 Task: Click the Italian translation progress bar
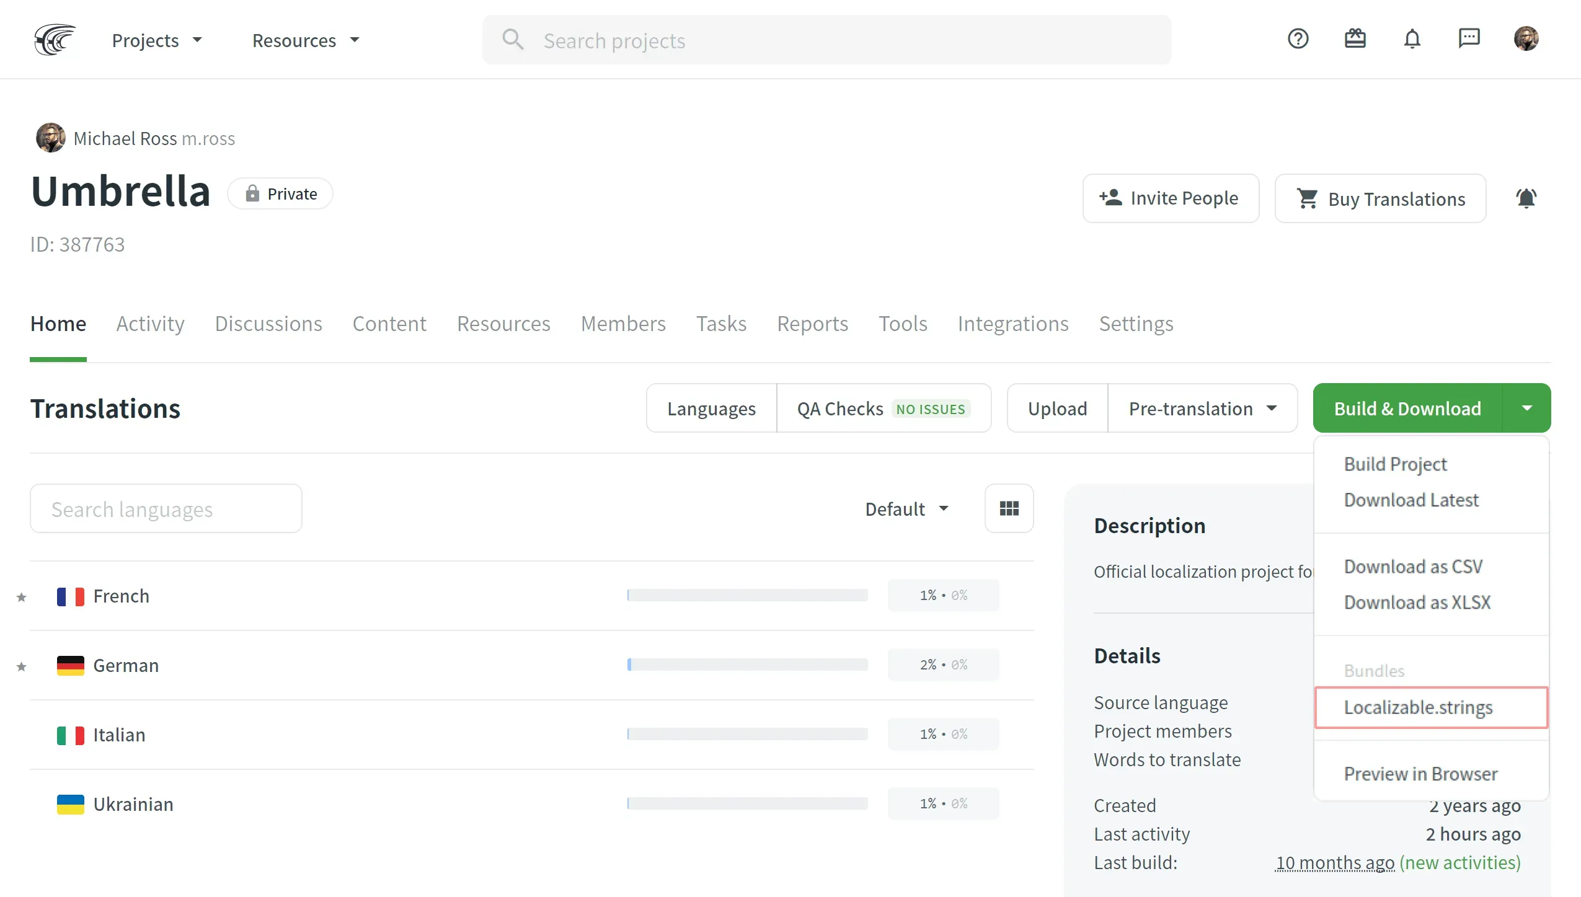[747, 734]
